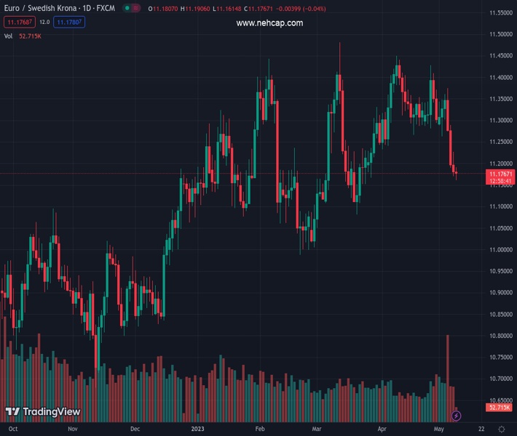Click the Feb label on the time axis
Viewport: 517px width, 436px height.
260,429
